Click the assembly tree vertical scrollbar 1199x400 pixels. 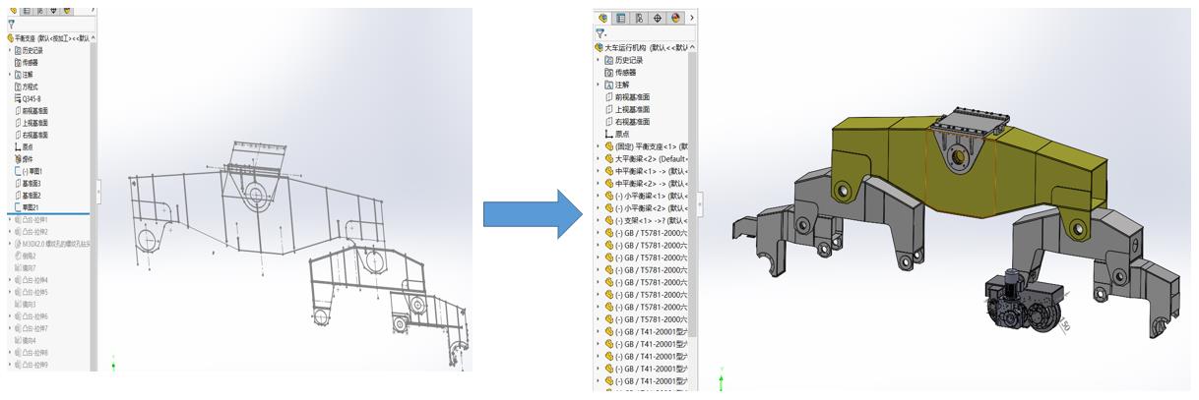pyautogui.click(x=692, y=197)
